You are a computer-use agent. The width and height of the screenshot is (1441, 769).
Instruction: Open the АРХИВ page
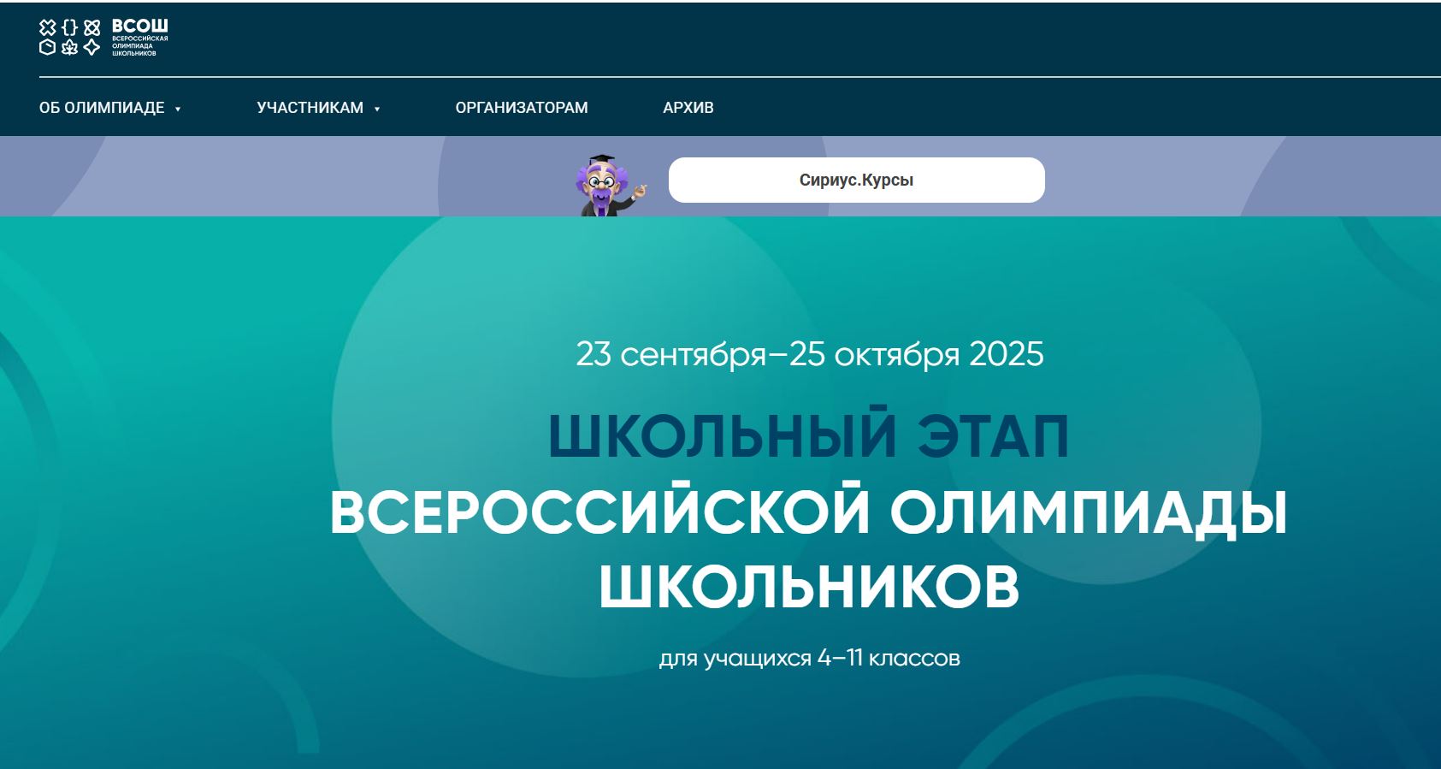coord(688,108)
